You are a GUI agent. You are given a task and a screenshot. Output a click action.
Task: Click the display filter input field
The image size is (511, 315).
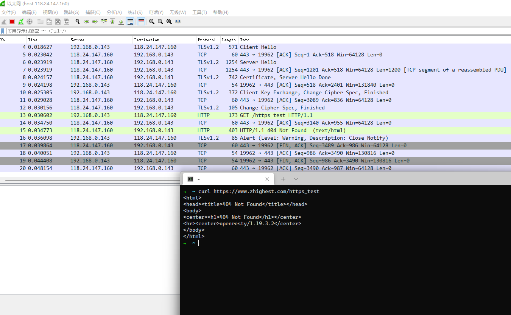point(227,31)
